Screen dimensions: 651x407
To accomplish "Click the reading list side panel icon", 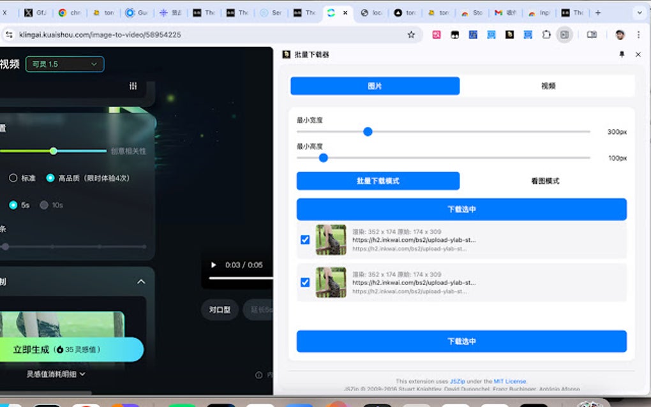I will point(591,36).
